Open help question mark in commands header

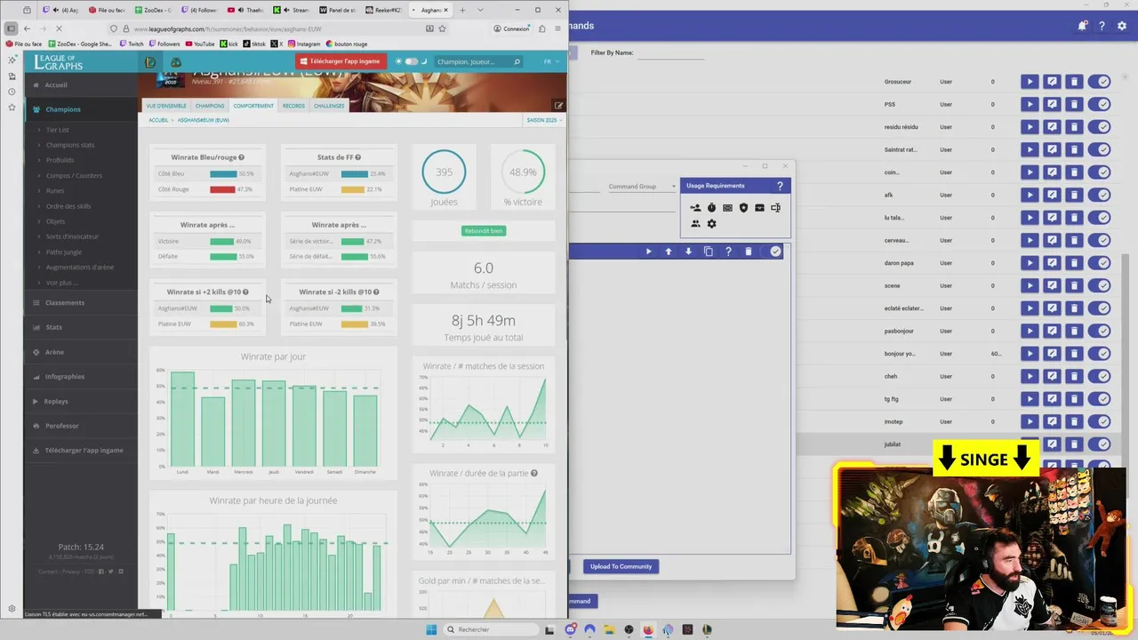tap(1102, 26)
